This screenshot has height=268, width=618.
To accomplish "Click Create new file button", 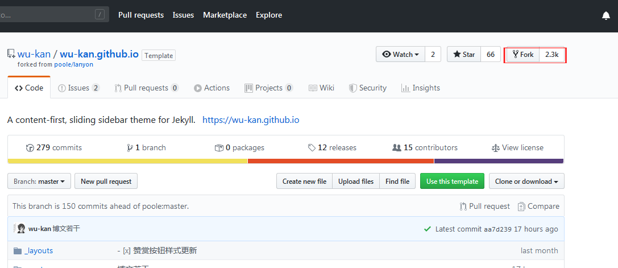I will click(x=304, y=181).
